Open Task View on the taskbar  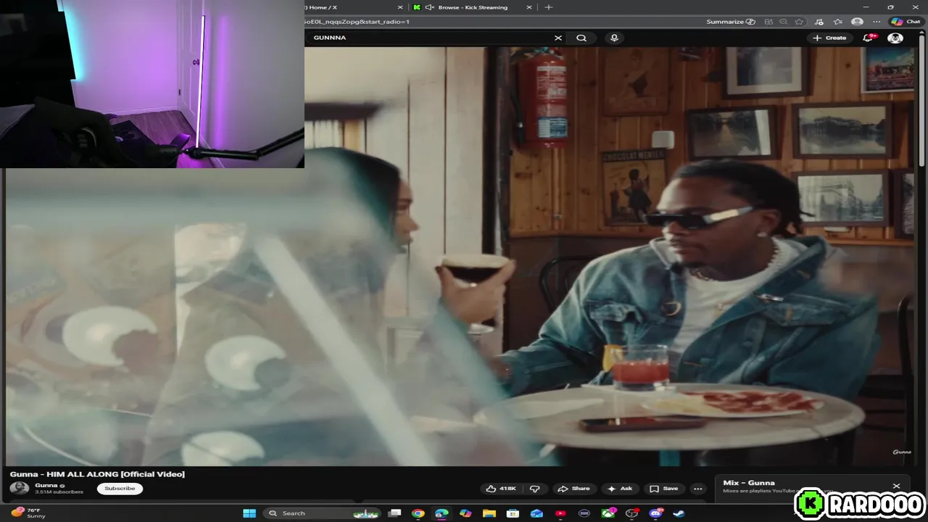coord(394,513)
